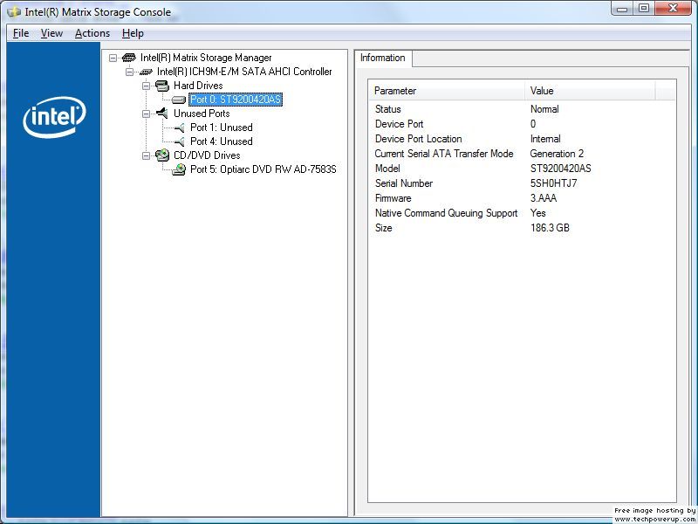This screenshot has width=698, height=524.
Task: Click Native Command Queuing Support label
Action: (446, 213)
